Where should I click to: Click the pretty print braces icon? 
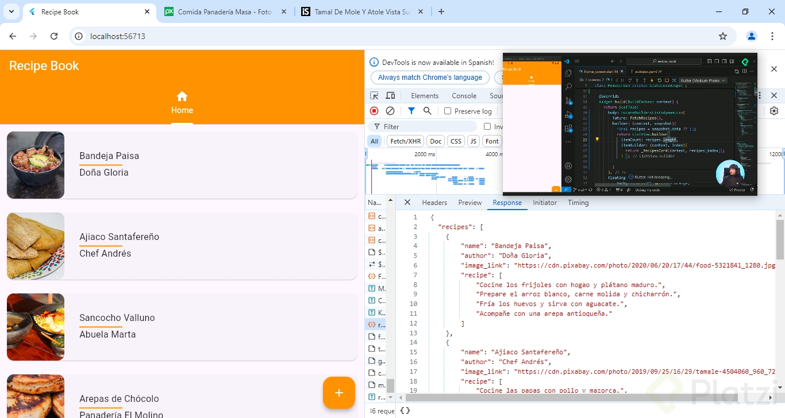point(405,411)
